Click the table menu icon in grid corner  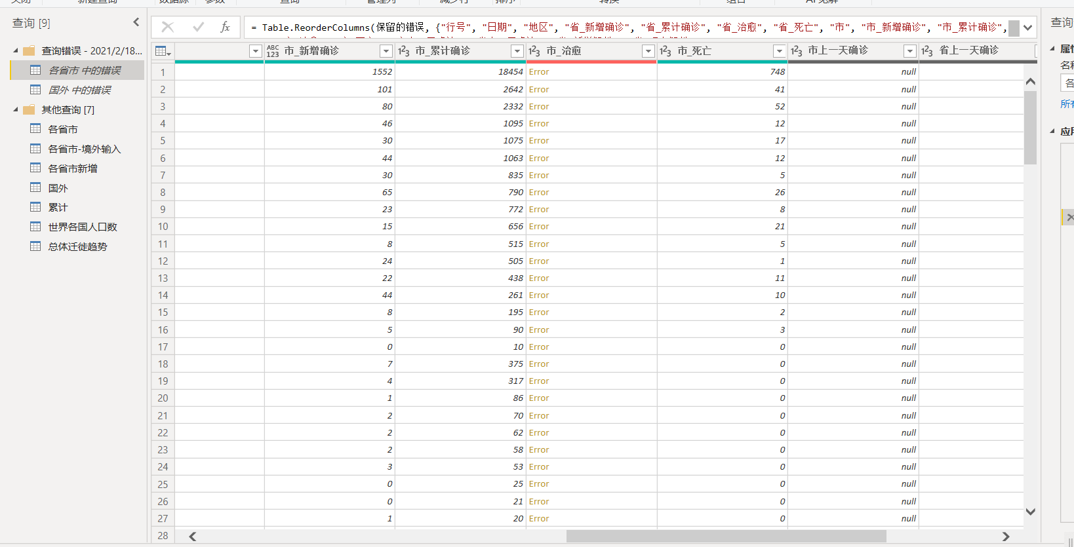(162, 51)
